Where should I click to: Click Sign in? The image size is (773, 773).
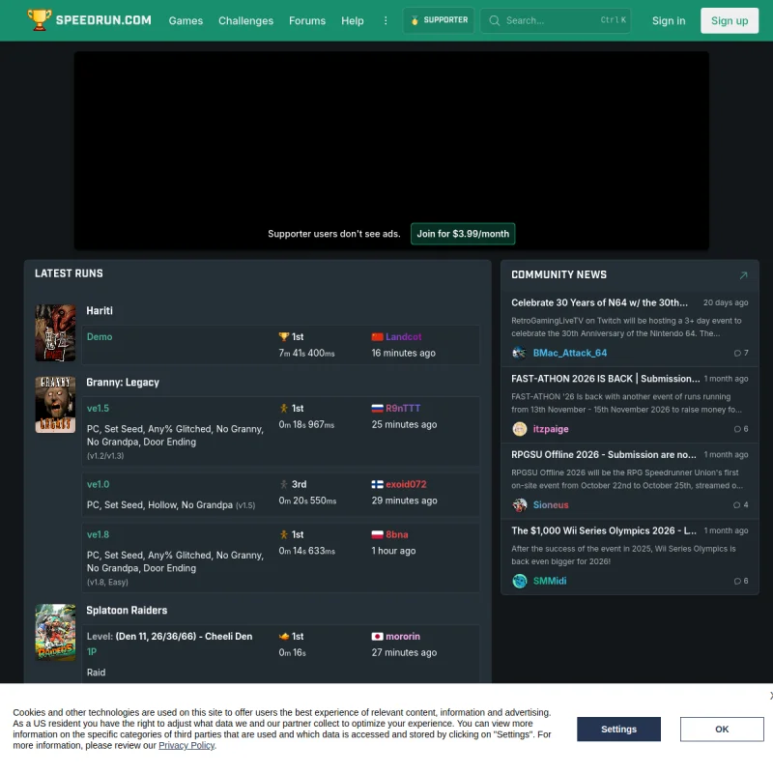click(x=669, y=20)
